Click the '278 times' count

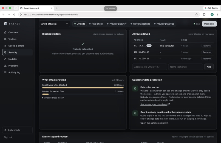coord(119,85)
